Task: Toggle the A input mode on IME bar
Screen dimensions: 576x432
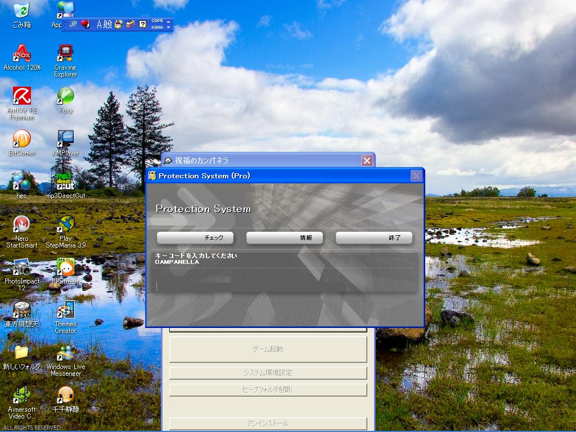Action: (100, 24)
